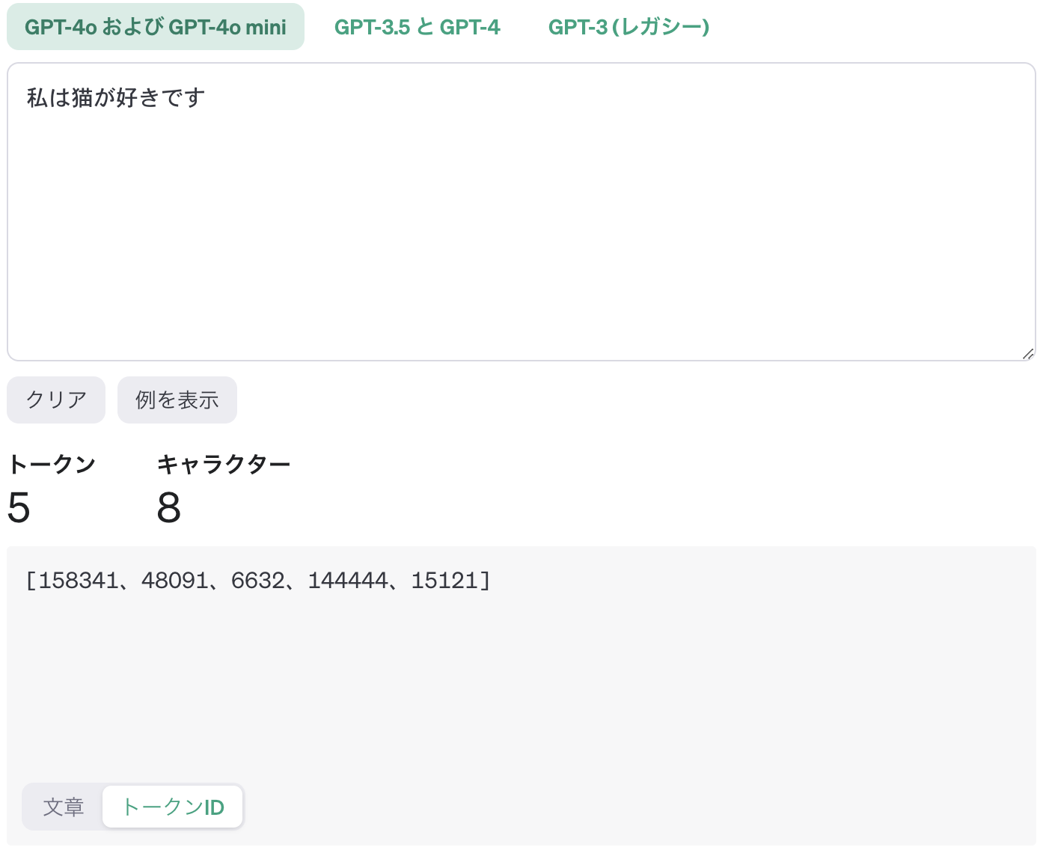
Task: Click the blank gray area of the token output panel
Action: (x=522, y=688)
